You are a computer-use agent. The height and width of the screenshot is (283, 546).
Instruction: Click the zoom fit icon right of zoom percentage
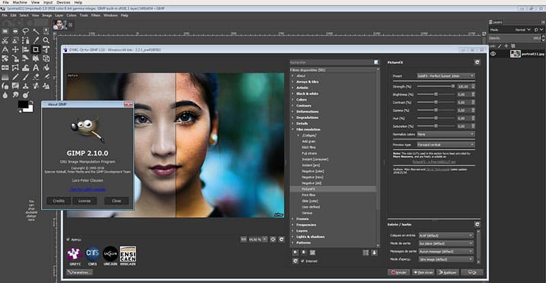272,239
